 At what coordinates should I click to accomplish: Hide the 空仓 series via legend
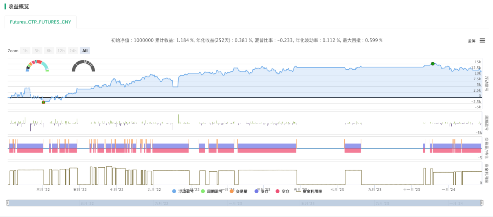[x=283, y=192]
